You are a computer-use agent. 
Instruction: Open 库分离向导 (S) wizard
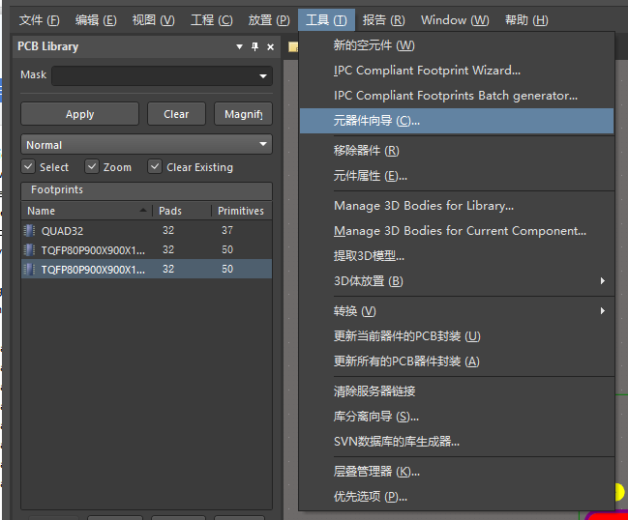[457, 417]
